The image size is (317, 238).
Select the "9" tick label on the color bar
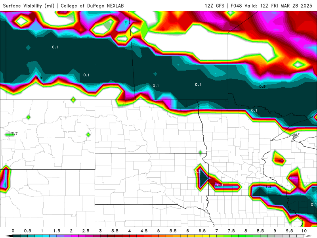tap(275, 231)
